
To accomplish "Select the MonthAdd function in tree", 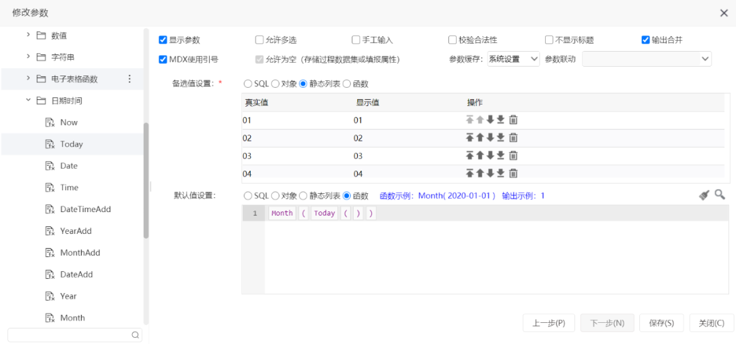I will point(80,252).
